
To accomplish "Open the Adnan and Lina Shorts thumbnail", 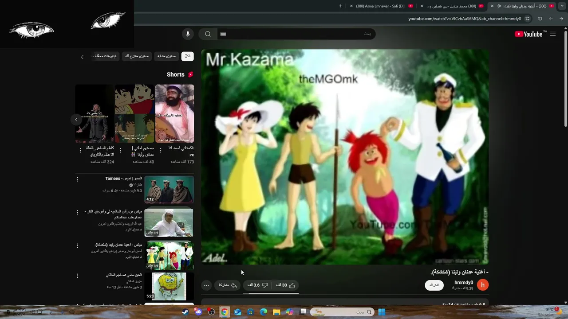I will [x=134, y=113].
